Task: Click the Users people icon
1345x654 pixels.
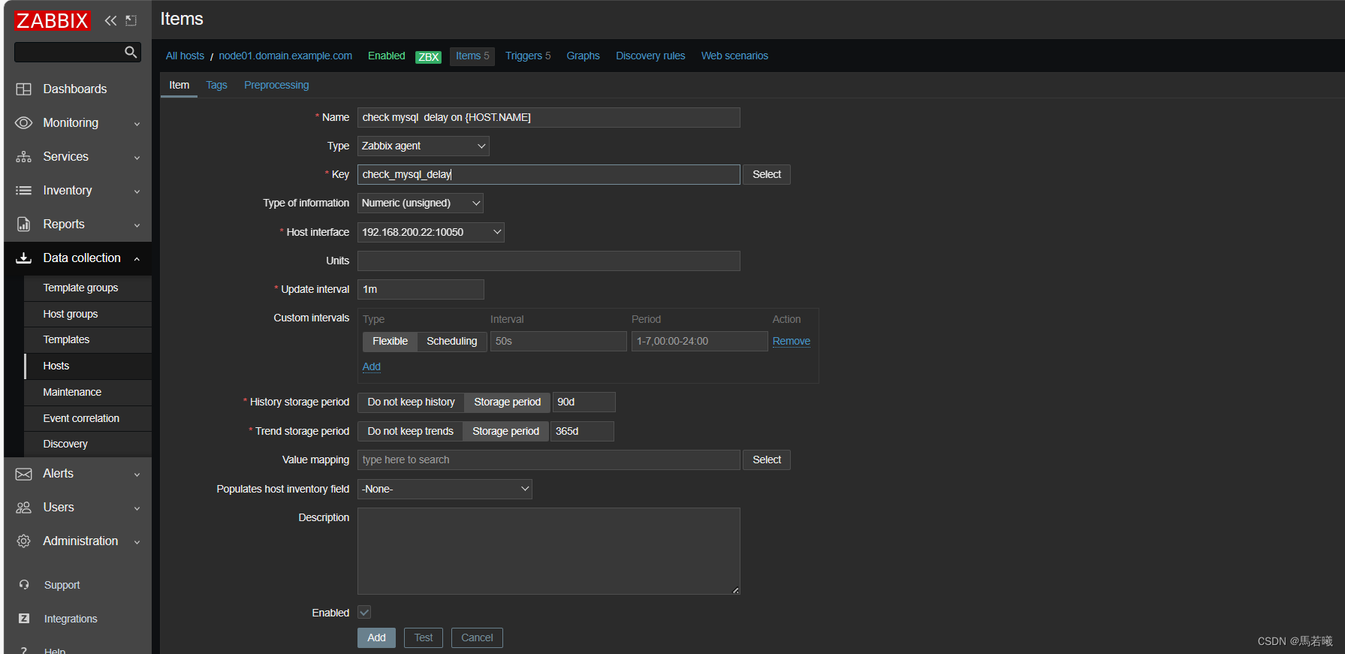Action: click(24, 508)
